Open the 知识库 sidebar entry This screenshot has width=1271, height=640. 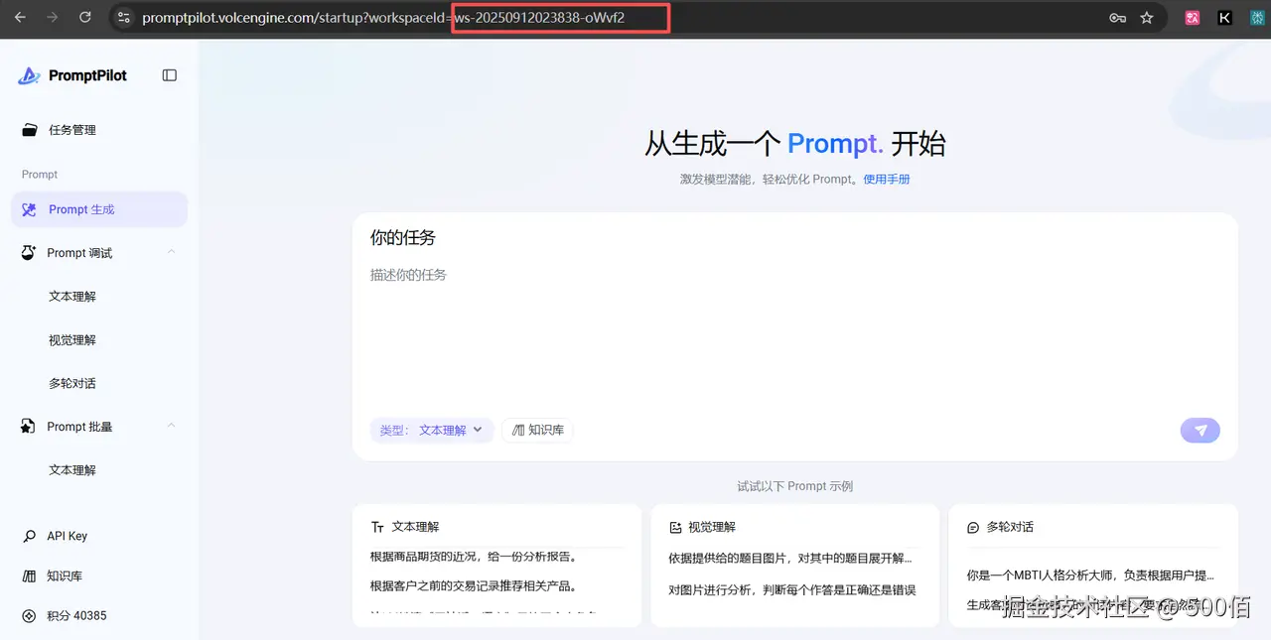(x=64, y=576)
